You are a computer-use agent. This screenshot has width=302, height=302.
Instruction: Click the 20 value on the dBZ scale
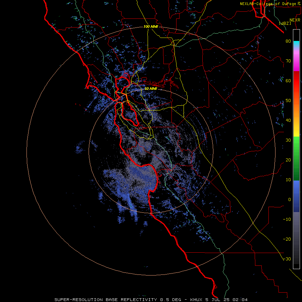[288, 160]
